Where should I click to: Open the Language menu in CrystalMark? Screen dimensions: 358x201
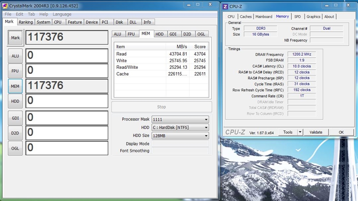coord(62,14)
